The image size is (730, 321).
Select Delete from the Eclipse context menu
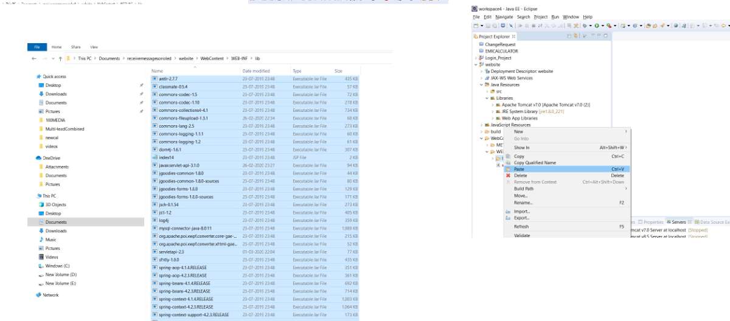[x=566, y=176]
